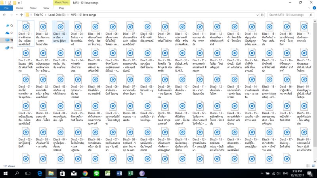Select file Disc3 - 07
The image size is (317, 178).
tap(130, 85)
